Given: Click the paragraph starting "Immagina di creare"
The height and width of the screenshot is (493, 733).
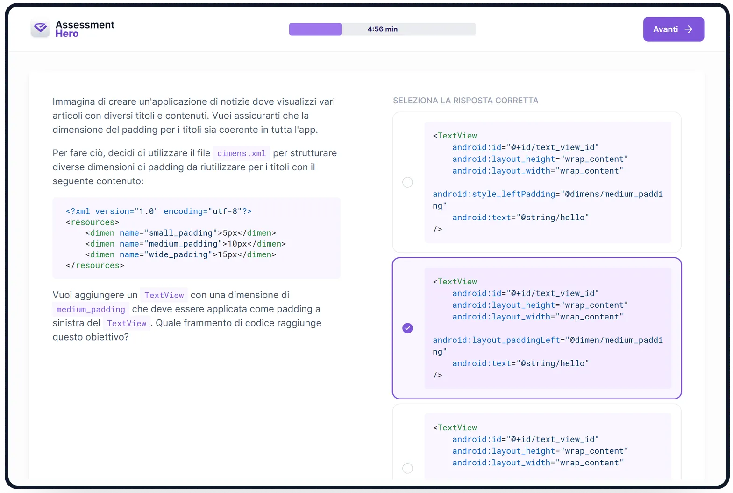Looking at the screenshot, I should (x=194, y=116).
